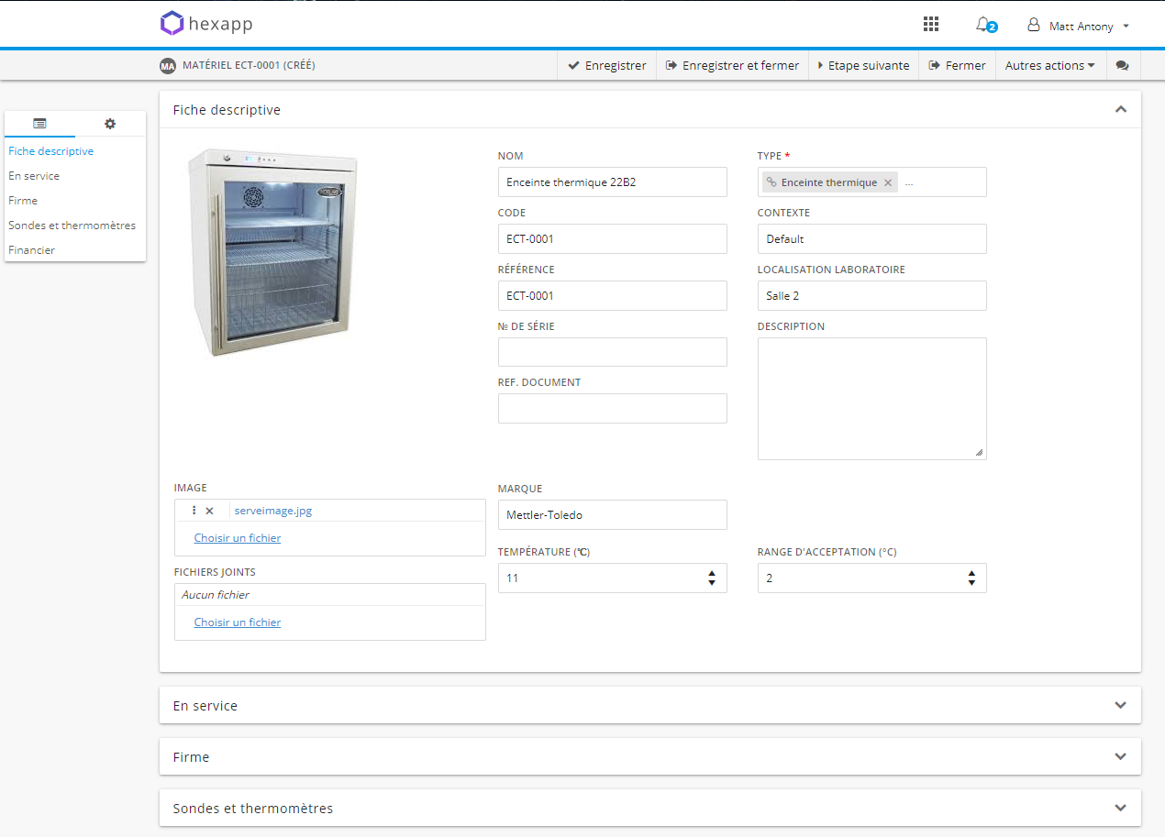Go to Firme in sidebar
Image resolution: width=1165 pixels, height=837 pixels.
23,201
